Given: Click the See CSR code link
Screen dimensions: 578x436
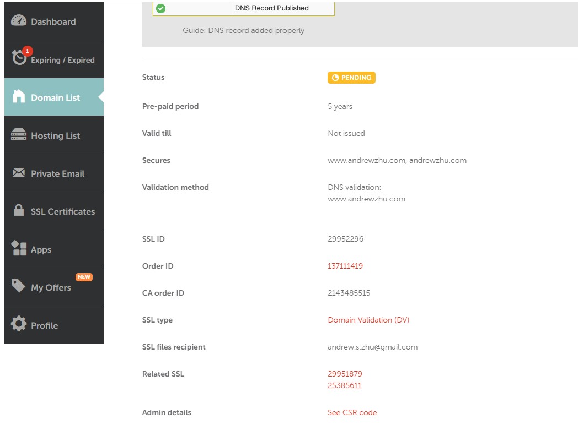Looking at the screenshot, I should [x=352, y=412].
